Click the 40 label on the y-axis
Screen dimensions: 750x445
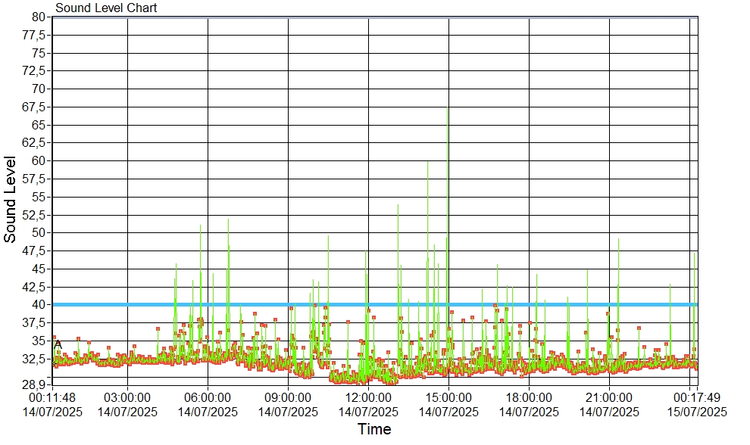39,304
